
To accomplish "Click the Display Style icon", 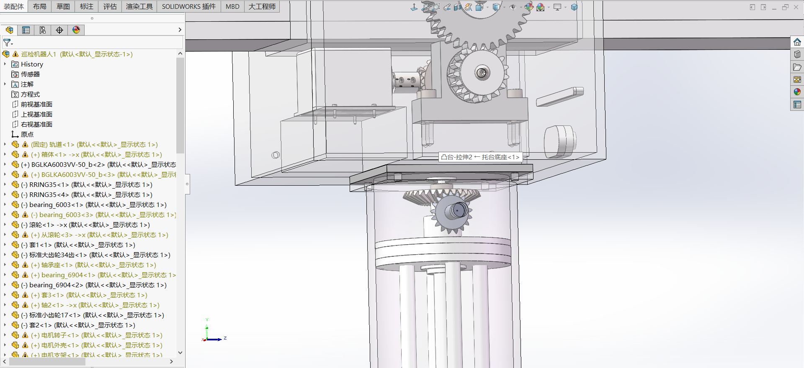I will point(496,7).
